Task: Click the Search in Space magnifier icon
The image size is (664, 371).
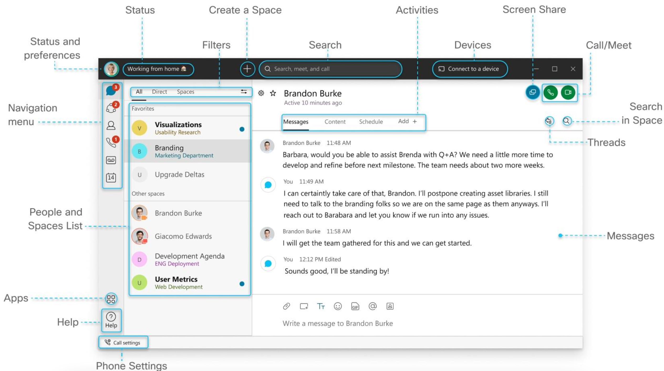Action: (x=567, y=121)
